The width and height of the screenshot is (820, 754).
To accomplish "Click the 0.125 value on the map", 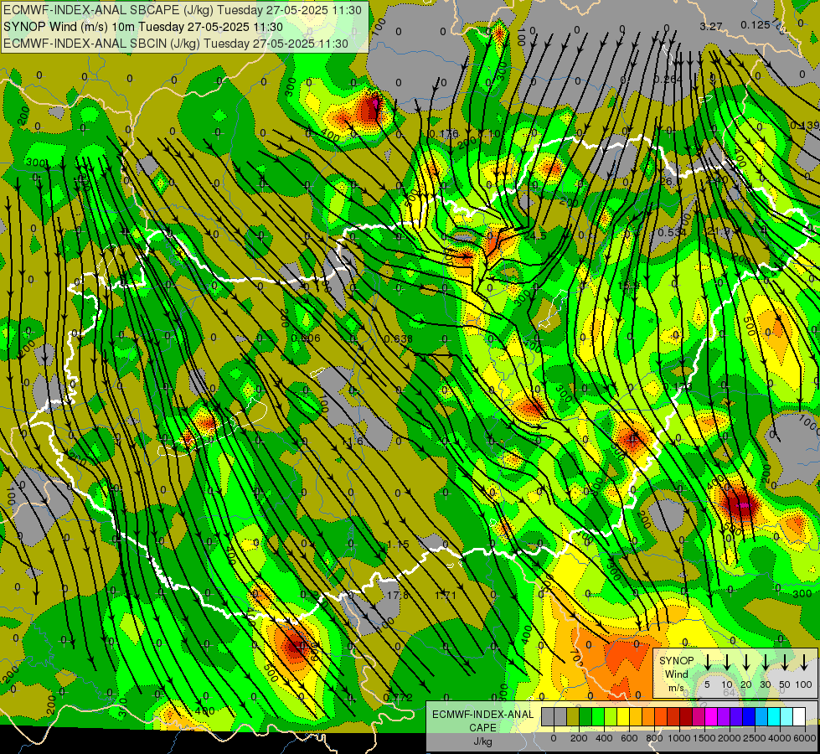I will click(x=756, y=24).
